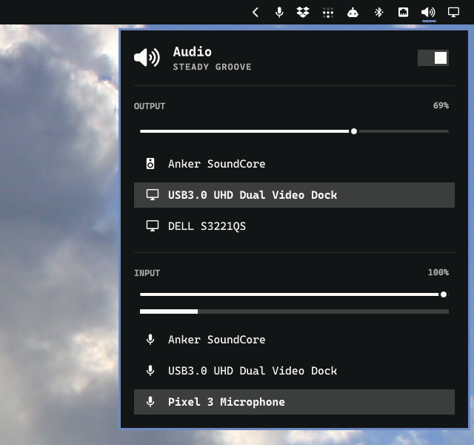The height and width of the screenshot is (445, 474).
Task: Click the STEADY GROOVE subtitle text
Action: tap(212, 67)
